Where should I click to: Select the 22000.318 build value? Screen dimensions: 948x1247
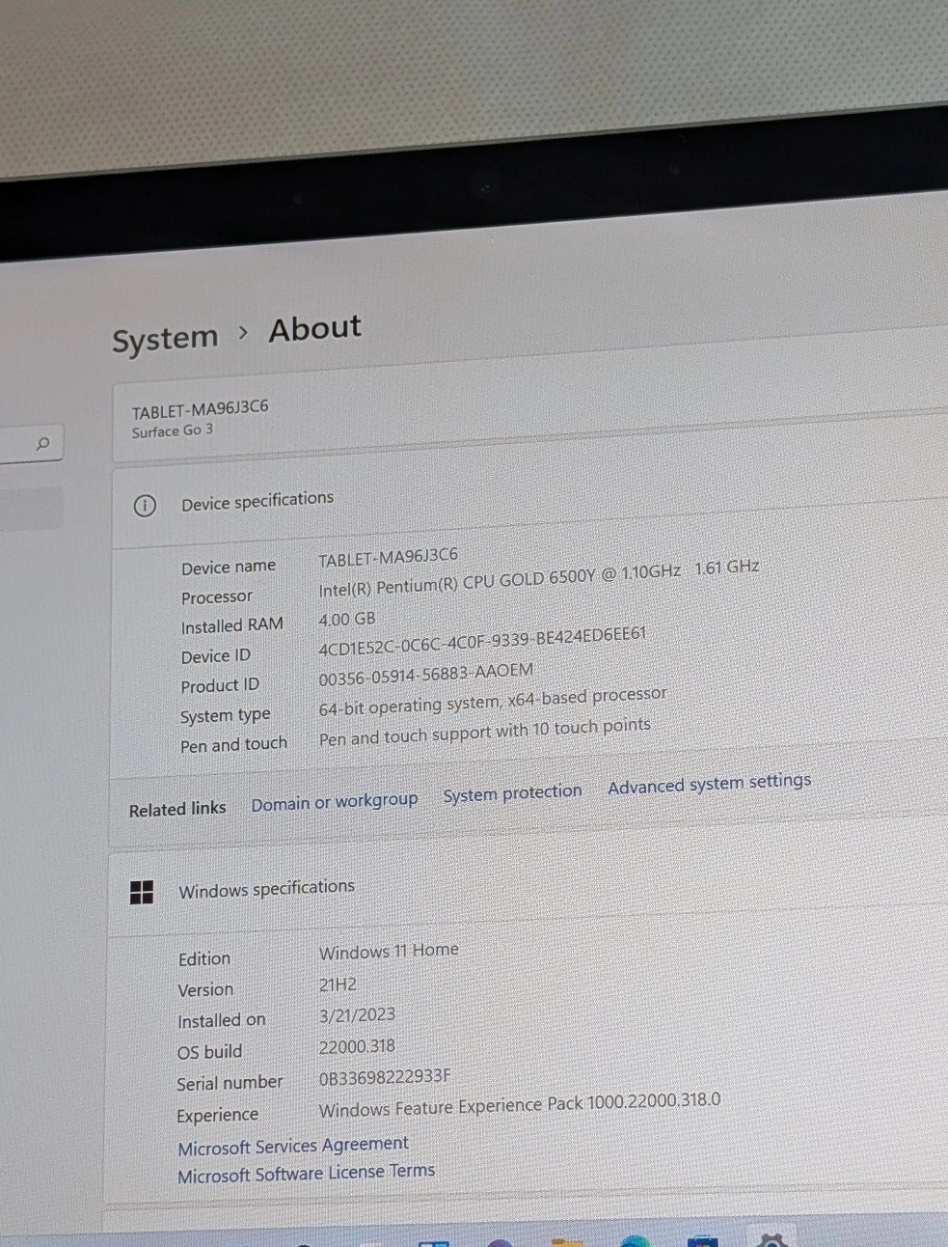click(357, 1047)
